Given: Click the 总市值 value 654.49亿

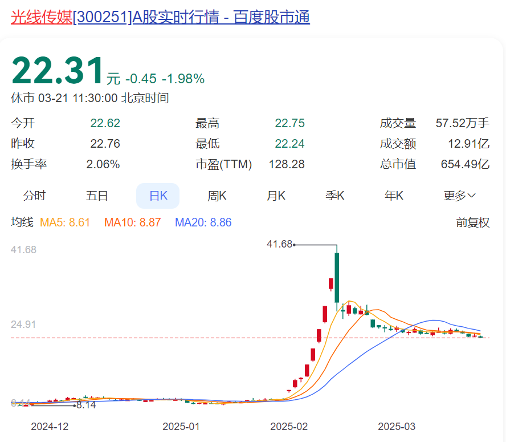Looking at the screenshot, I should coord(465,164).
